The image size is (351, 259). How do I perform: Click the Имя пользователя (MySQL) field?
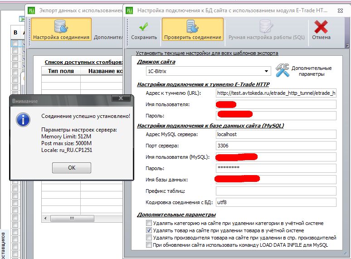tap(276, 157)
